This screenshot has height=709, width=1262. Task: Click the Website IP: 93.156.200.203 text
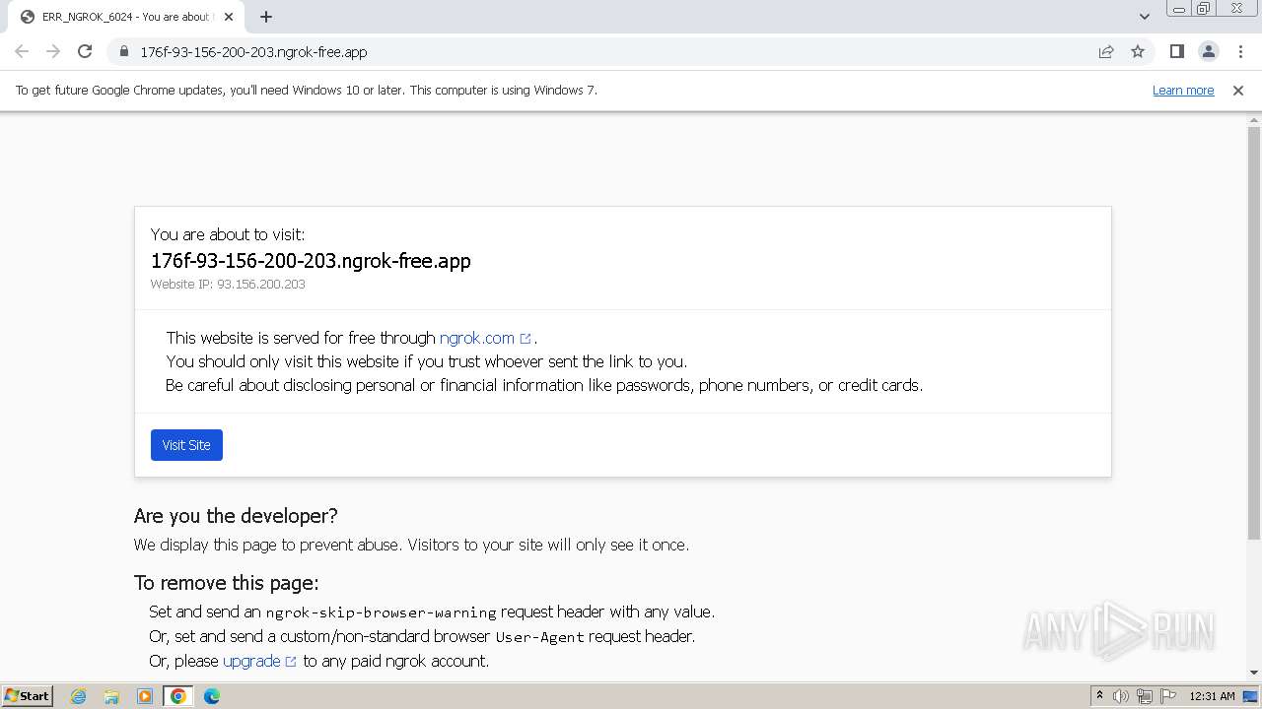tap(228, 284)
